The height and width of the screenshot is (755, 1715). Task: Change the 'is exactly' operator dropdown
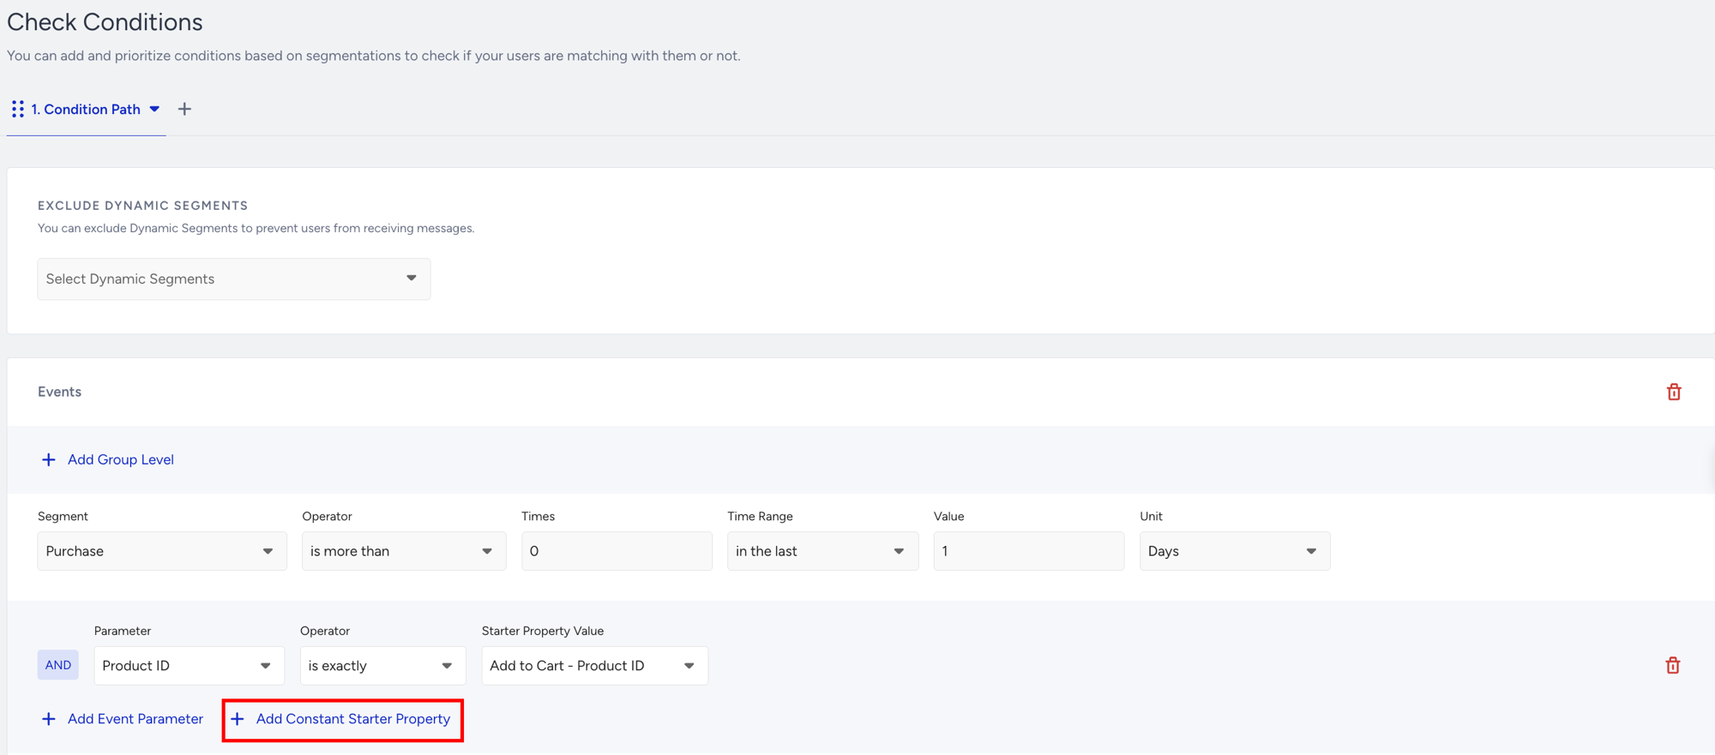point(382,666)
